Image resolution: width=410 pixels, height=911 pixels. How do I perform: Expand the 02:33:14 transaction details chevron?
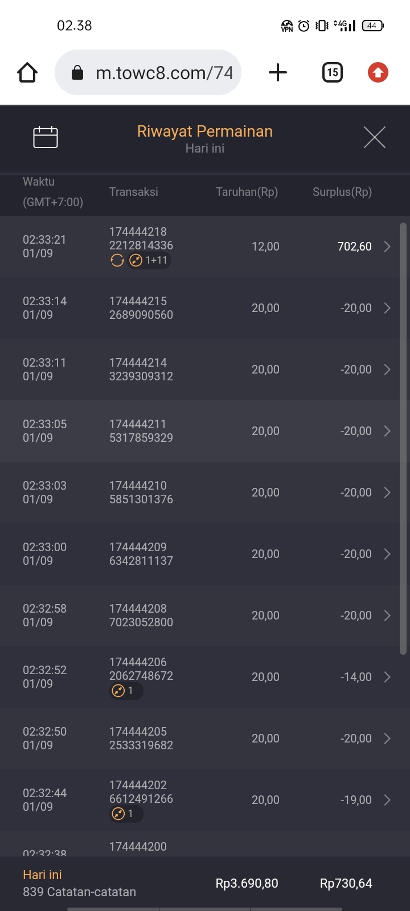click(387, 308)
